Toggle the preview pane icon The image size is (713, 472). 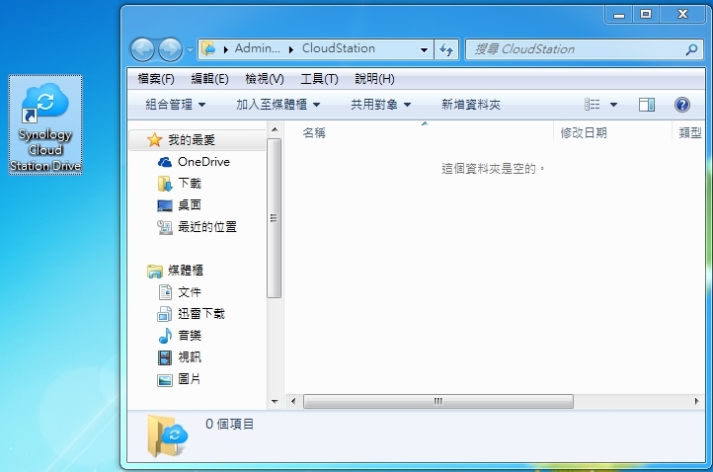tap(646, 105)
